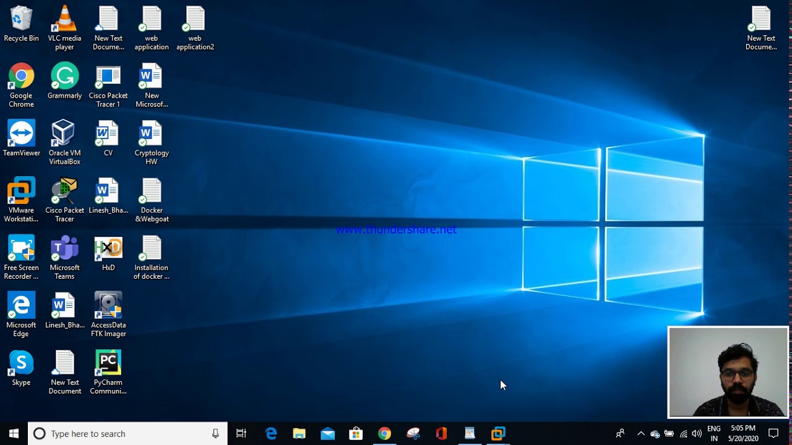Open File Explorer from the taskbar
Image resolution: width=792 pixels, height=445 pixels.
point(299,434)
